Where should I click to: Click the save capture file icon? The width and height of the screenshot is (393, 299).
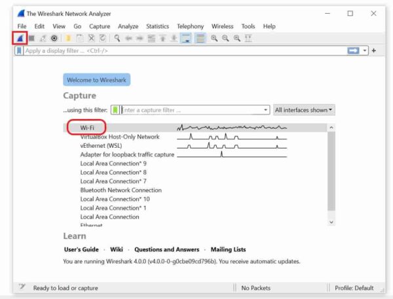[x=80, y=39]
